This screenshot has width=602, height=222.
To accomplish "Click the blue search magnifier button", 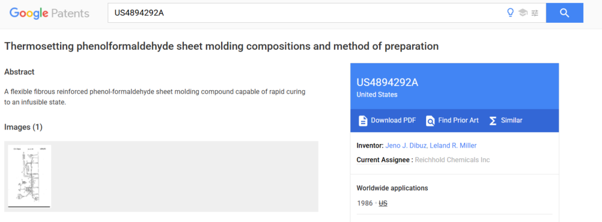I will point(564,13).
